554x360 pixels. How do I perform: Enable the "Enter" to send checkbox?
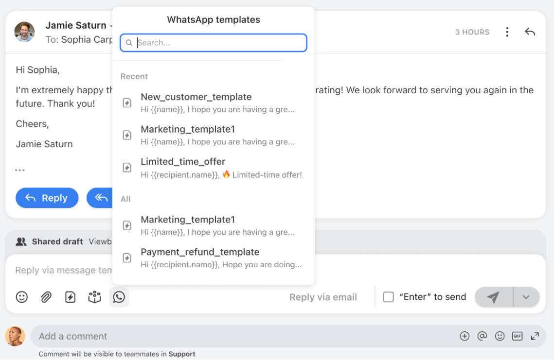(x=388, y=297)
